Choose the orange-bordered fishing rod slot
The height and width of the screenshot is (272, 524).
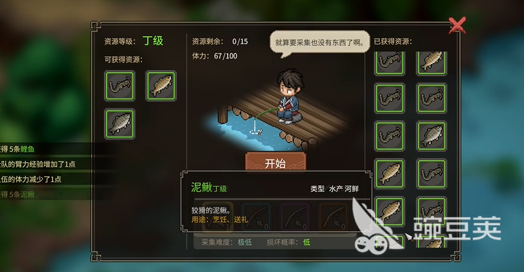(x=334, y=217)
